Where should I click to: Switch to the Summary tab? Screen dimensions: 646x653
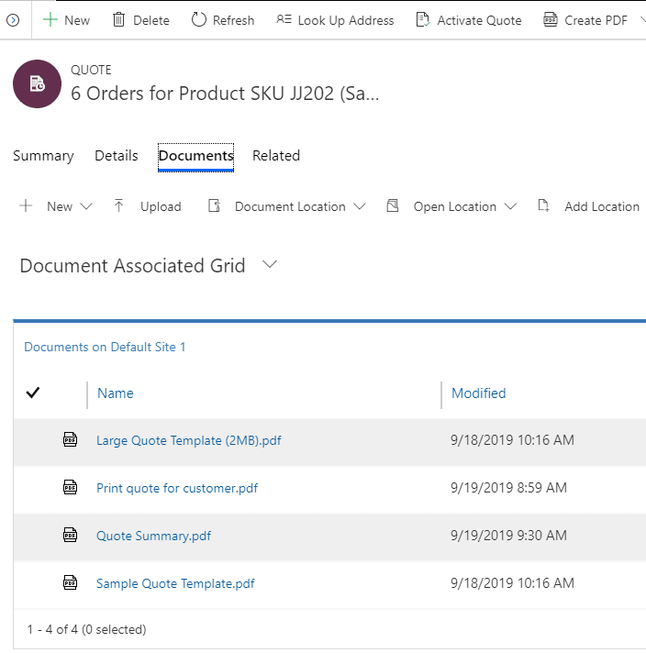pos(43,156)
